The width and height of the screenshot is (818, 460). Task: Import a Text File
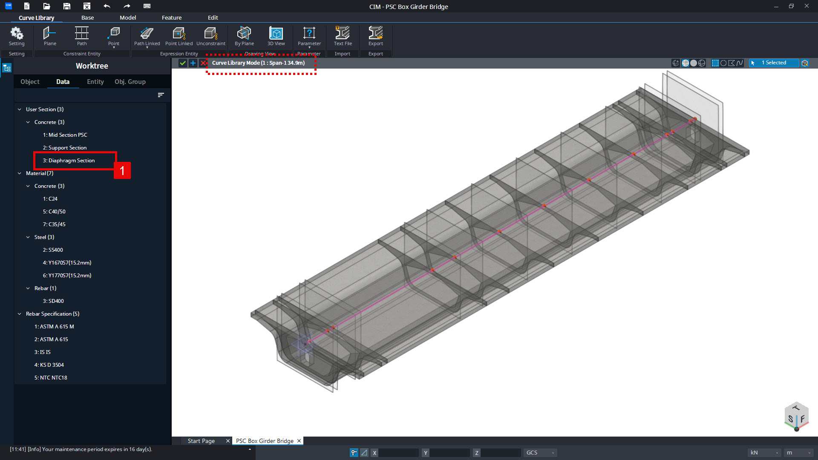(x=343, y=36)
